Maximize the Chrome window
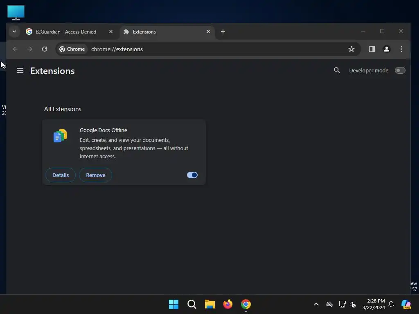 pyautogui.click(x=382, y=31)
